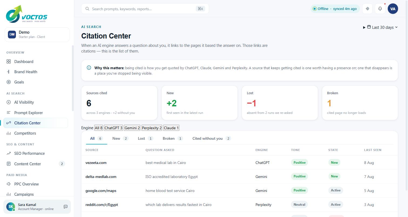Open the Content Center document icon

pos(9,164)
